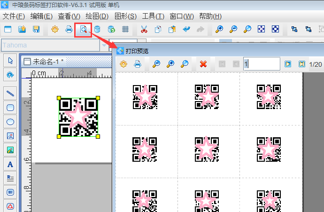Click plain magnifier in print preview toolbar
This screenshot has height=212, width=324.
coord(185,64)
